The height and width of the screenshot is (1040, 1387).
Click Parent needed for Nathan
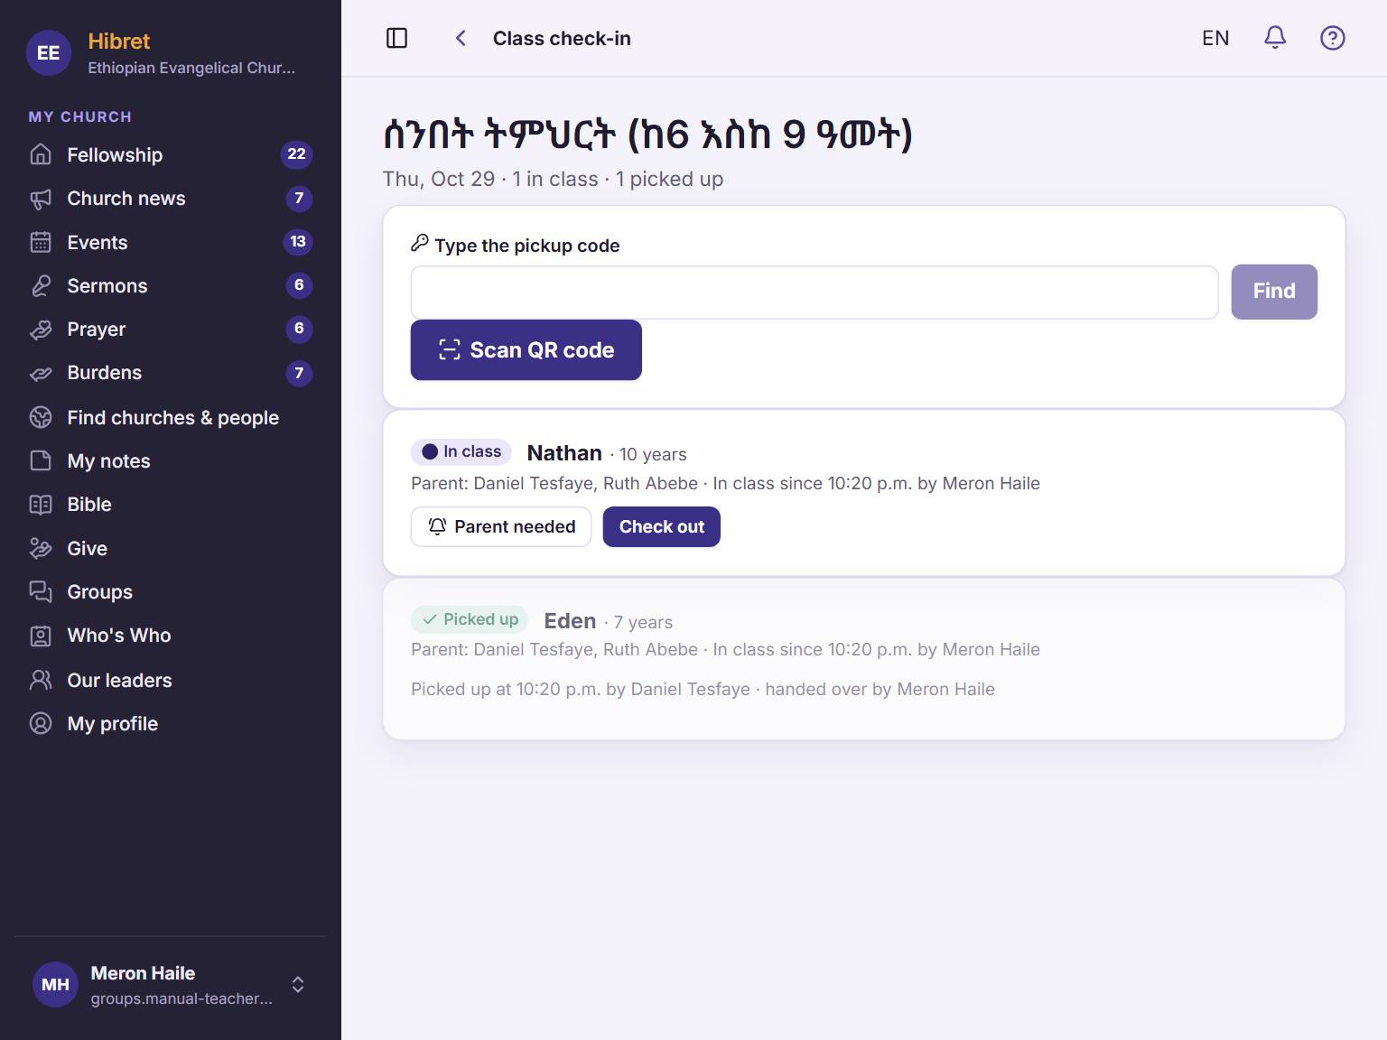point(501,526)
